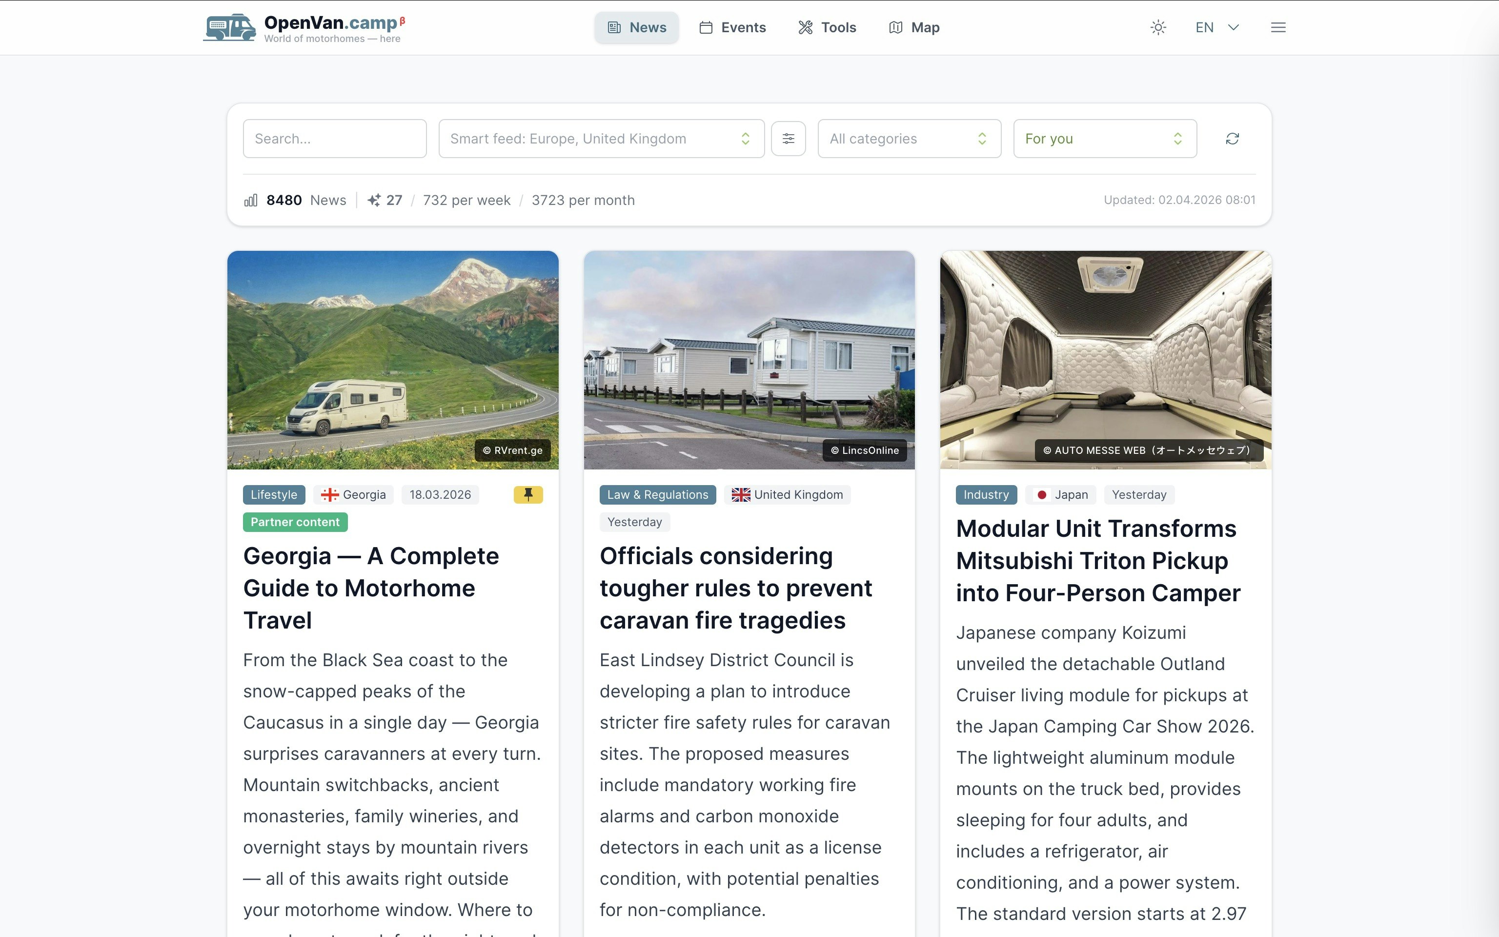Open the Tools navigation item
The image size is (1499, 937).
[x=827, y=27]
